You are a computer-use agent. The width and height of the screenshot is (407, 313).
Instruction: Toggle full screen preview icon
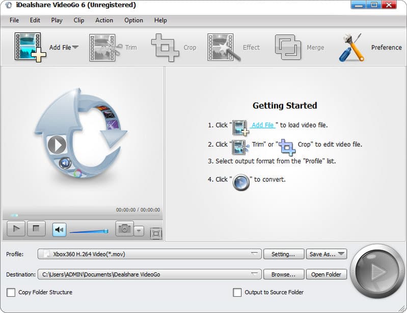pos(156,234)
